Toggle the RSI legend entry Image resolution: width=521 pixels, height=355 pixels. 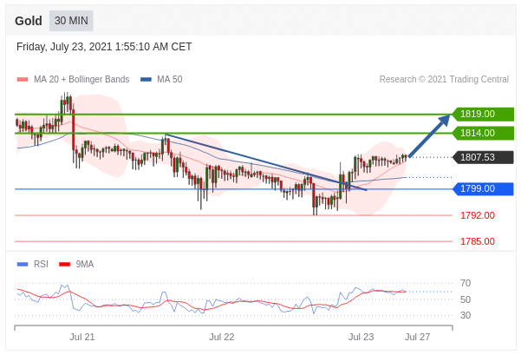tap(41, 264)
